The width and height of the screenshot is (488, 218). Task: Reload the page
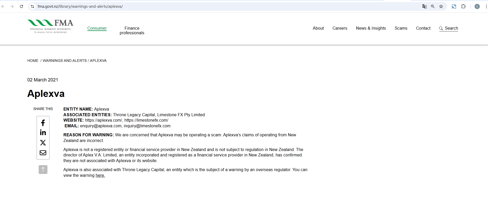click(21, 6)
